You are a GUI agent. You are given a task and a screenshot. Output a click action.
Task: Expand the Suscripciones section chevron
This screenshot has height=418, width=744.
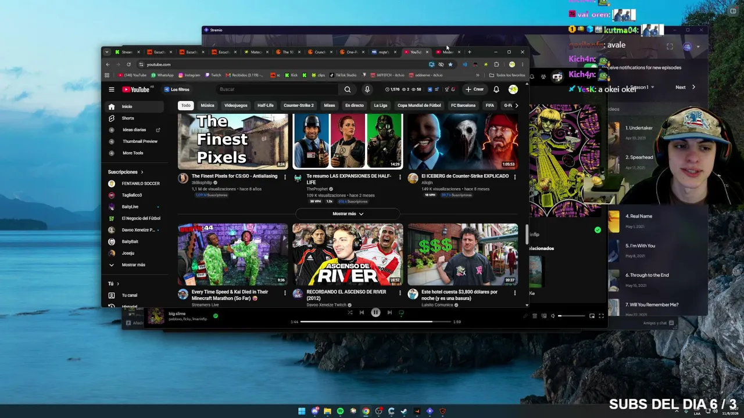pyautogui.click(x=142, y=172)
